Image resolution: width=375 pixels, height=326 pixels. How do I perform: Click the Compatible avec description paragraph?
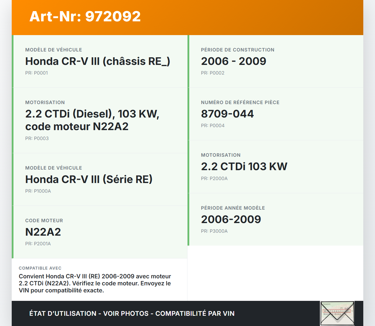point(95,283)
